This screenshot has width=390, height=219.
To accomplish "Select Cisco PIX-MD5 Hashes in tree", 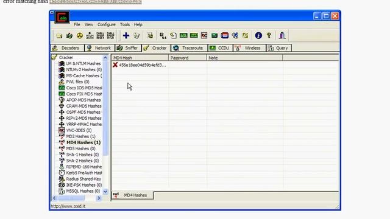I will [84, 94].
